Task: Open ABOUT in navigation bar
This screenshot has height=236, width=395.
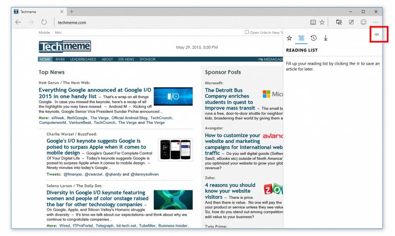Action: click(x=107, y=59)
